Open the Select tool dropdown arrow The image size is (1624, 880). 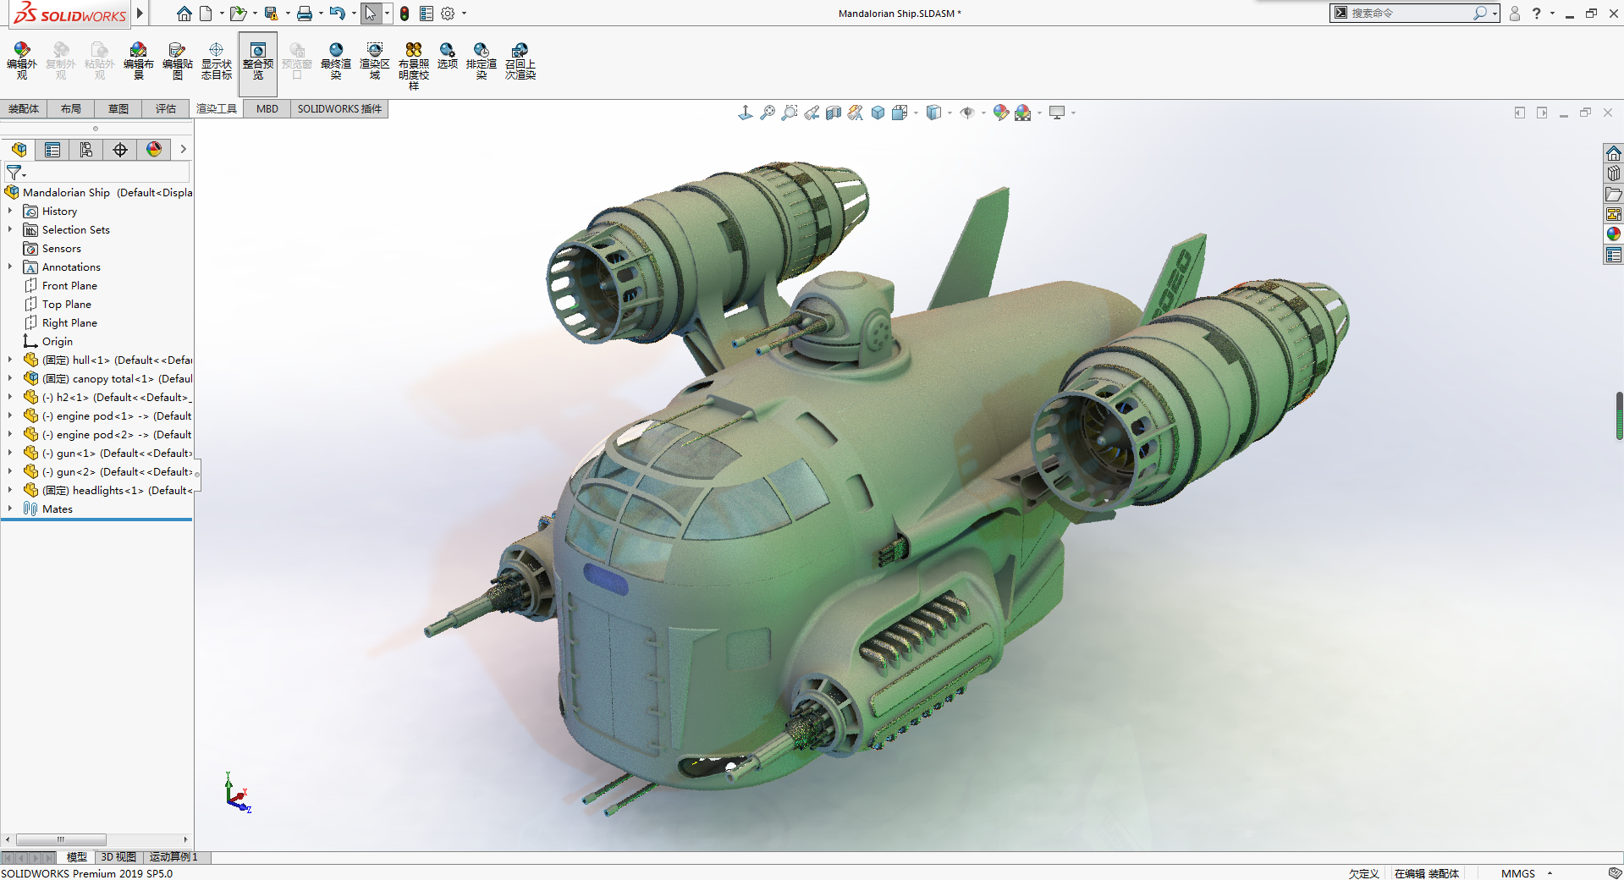(387, 14)
